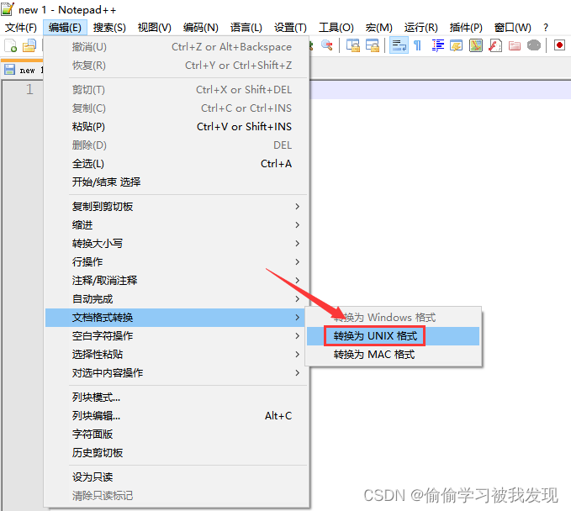Click the Open file toolbar icon
The width and height of the screenshot is (571, 511).
29,46
